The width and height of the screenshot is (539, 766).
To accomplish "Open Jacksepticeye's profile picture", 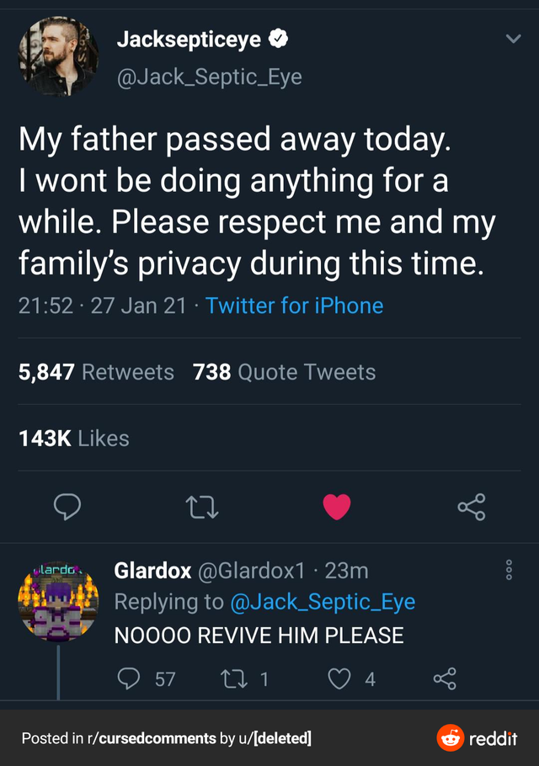I will coord(58,56).
